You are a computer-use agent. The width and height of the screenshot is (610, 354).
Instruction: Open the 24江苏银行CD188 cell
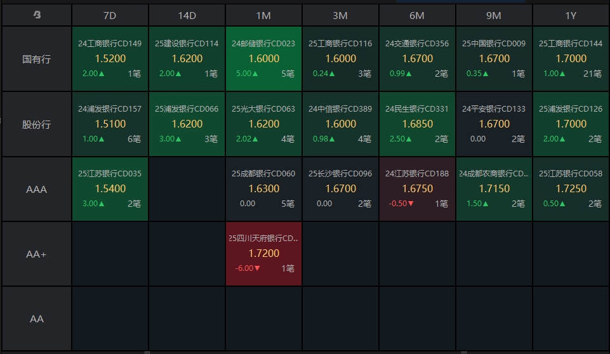pos(417,189)
